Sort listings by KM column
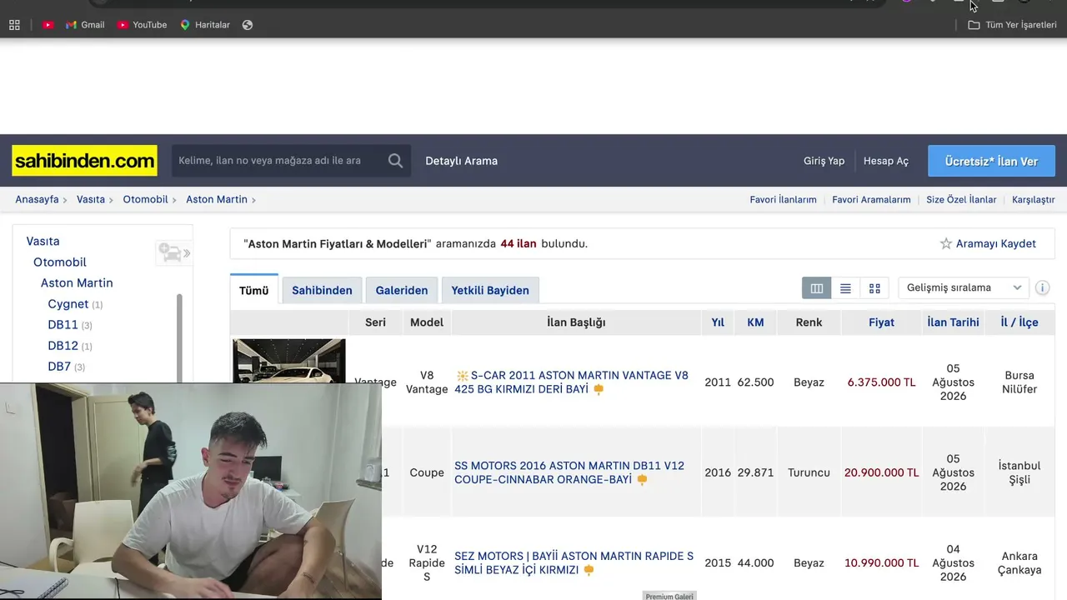1067x600 pixels. [x=755, y=322]
